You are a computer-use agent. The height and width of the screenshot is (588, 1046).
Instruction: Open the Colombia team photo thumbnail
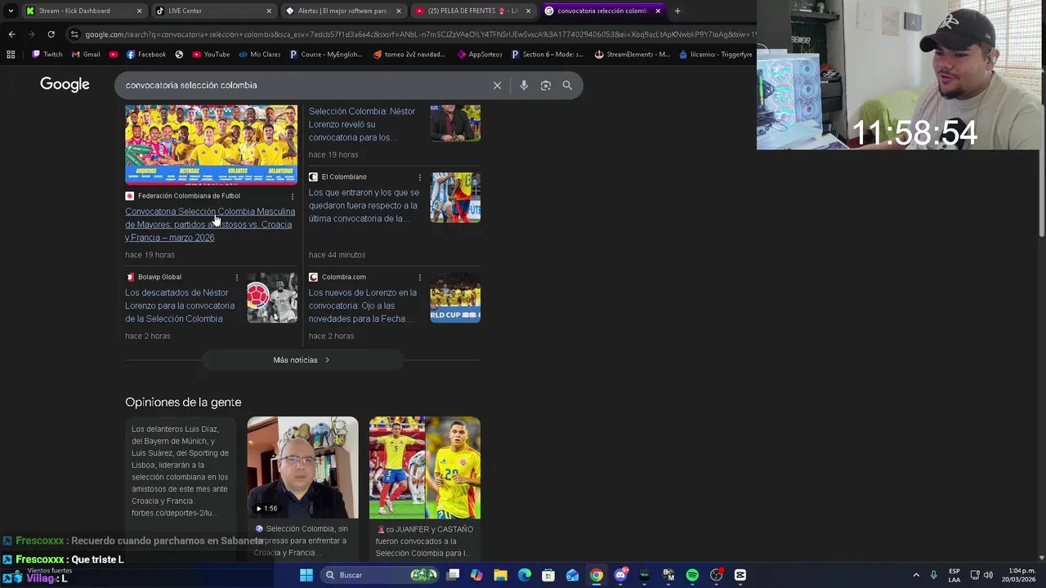click(x=211, y=145)
